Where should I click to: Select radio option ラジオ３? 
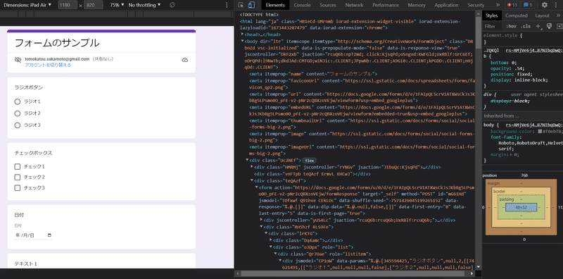[17, 125]
